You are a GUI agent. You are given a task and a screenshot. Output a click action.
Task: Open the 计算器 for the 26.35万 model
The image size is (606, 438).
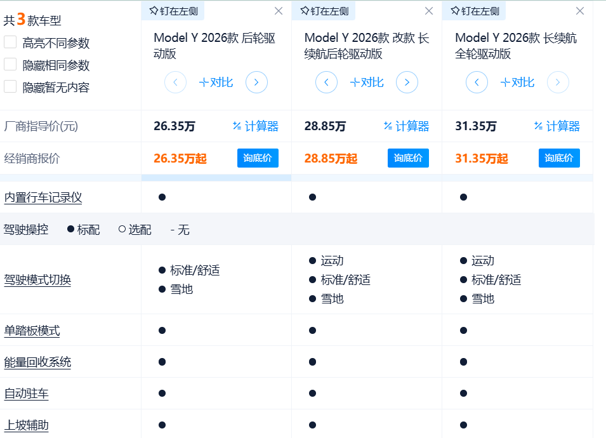point(256,126)
